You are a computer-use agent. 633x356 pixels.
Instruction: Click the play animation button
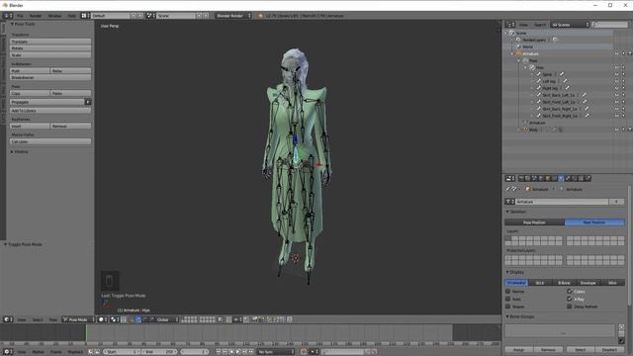pos(238,352)
